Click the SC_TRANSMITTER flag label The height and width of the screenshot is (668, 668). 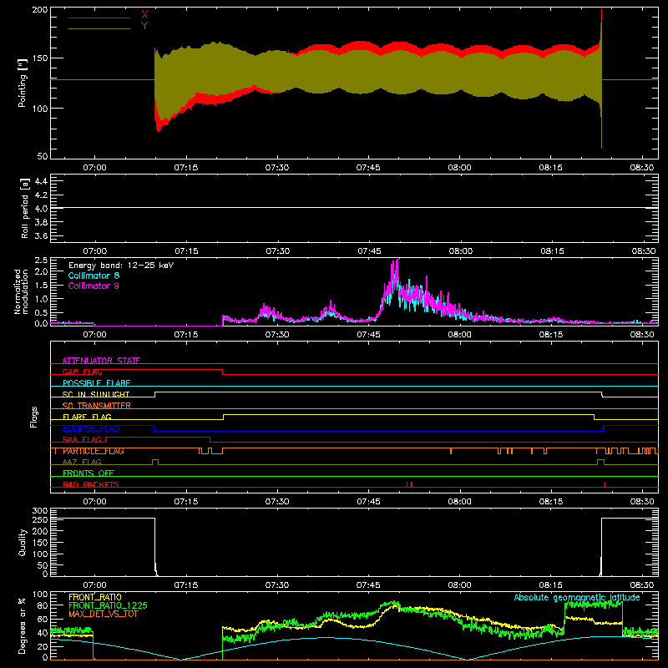[x=97, y=406]
